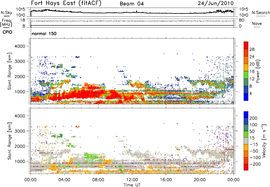
Task: Click the '-100' label on the velocity color bar
Action: pyautogui.click(x=255, y=158)
